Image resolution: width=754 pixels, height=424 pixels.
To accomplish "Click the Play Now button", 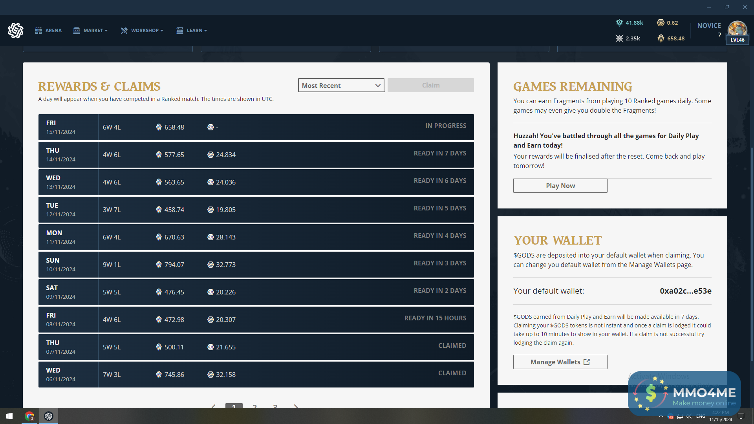I will pos(560,186).
